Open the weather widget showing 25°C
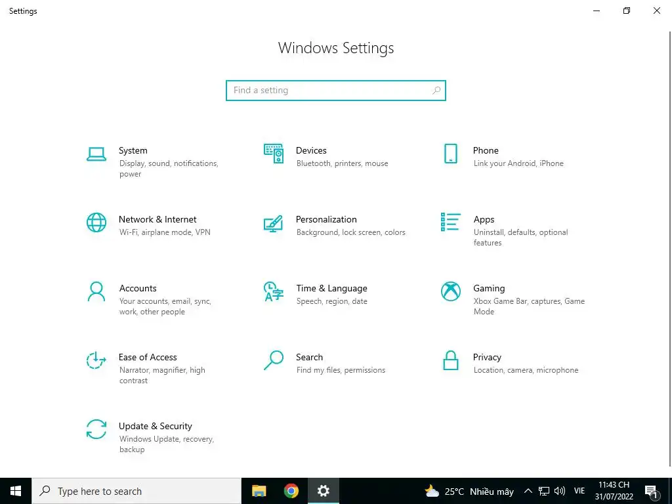Screen dimensions: 672x504 point(469,491)
